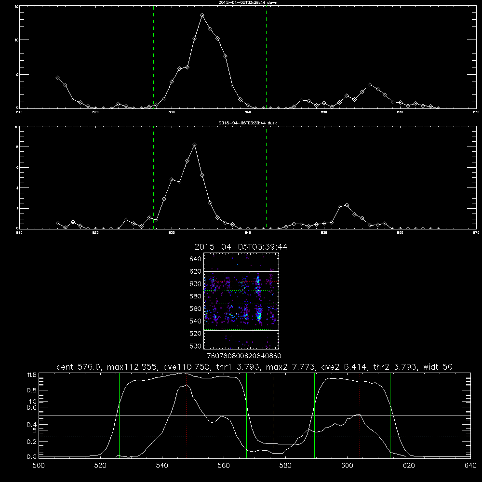The width and height of the screenshot is (482, 482).
Task: Click heatmap y-axis label 520
Action: click(195, 334)
